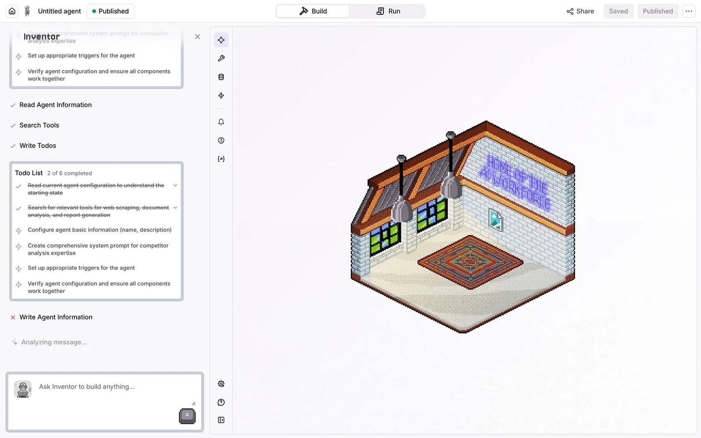
Task: Open the notifications bell icon in sidebar
Action: coord(221,122)
